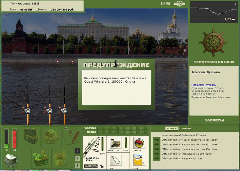Open the food basket

tap(41, 158)
